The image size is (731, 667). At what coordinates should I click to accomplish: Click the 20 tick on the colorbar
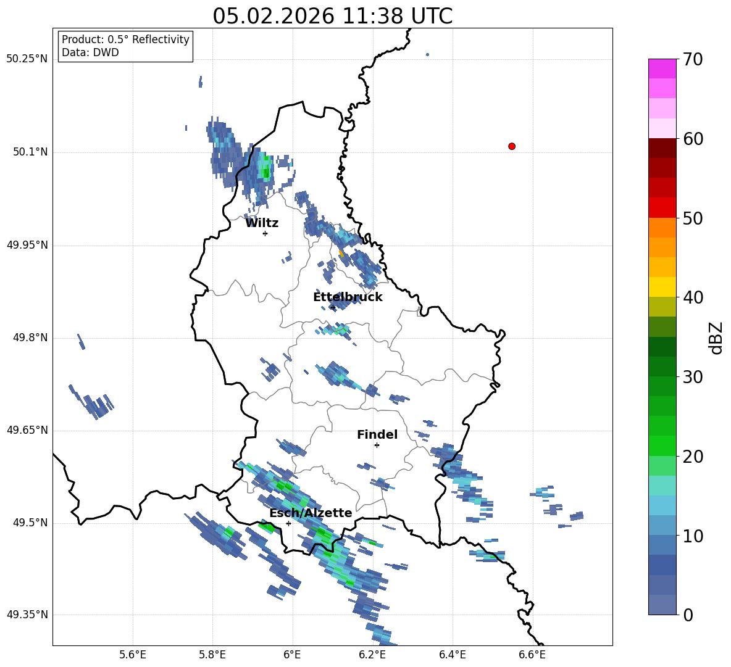pyautogui.click(x=692, y=457)
